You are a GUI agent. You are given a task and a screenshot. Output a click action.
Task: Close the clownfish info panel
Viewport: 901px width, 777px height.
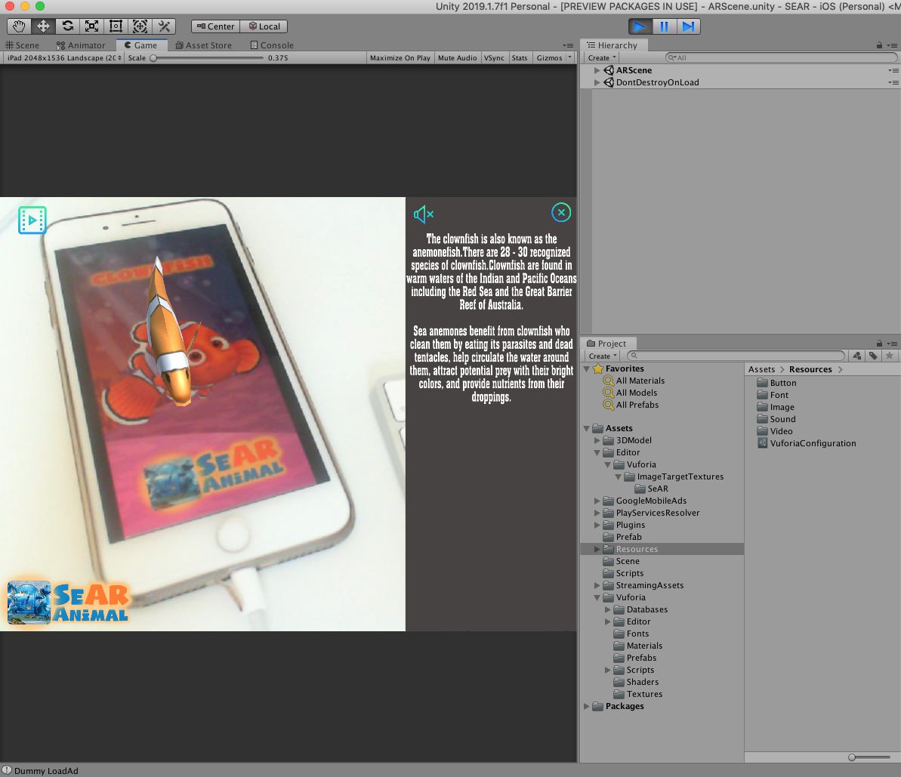(560, 213)
